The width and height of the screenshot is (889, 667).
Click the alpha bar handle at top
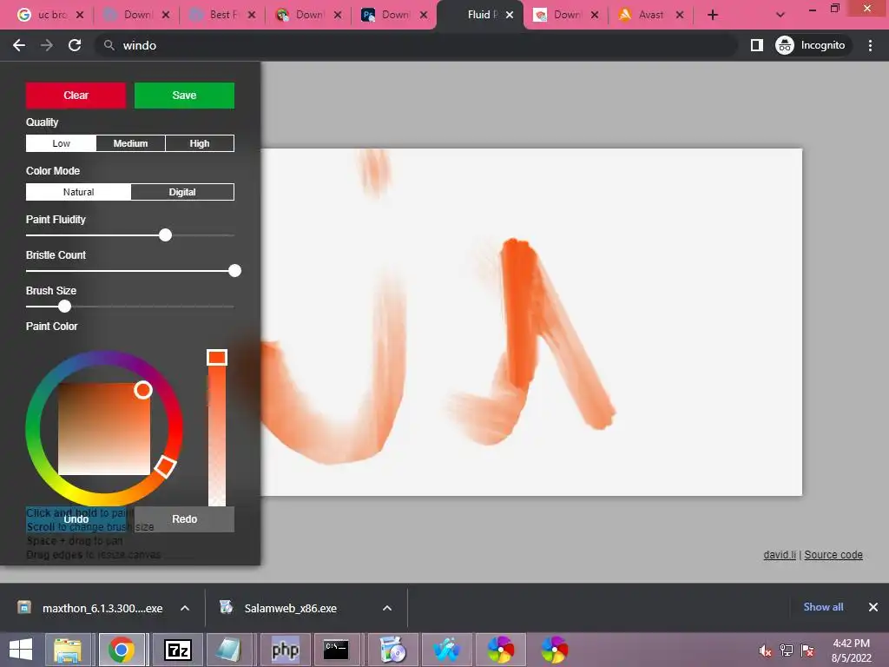pyautogui.click(x=216, y=357)
